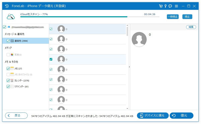Go back with the 戻る button
Screen dimensions: 201x124
pos(16,116)
